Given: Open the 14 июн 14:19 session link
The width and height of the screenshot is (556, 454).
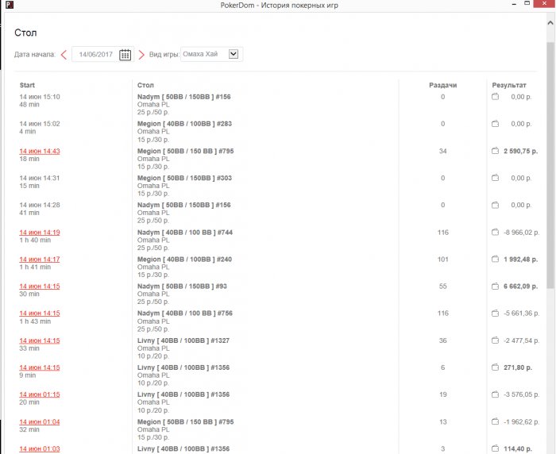Looking at the screenshot, I should [40, 233].
